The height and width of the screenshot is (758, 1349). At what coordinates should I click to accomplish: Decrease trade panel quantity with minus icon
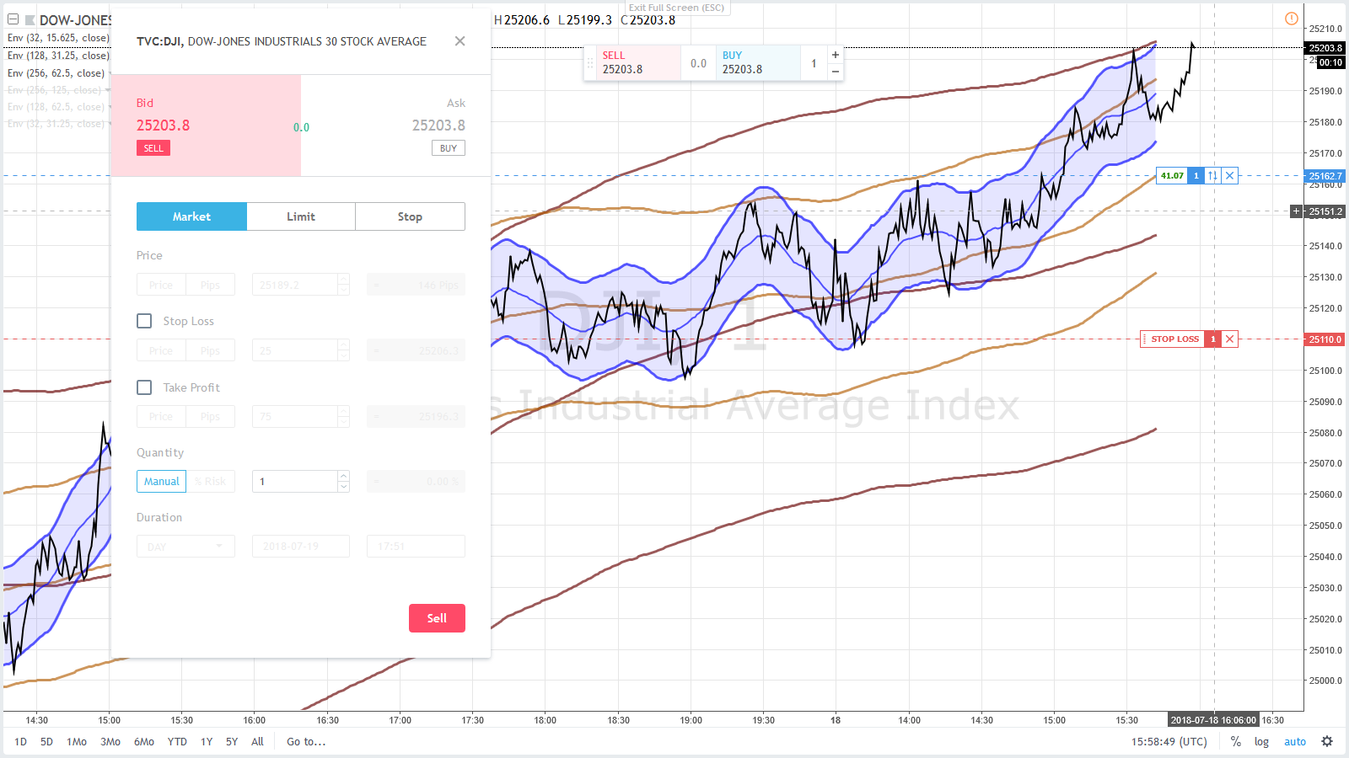pos(836,72)
